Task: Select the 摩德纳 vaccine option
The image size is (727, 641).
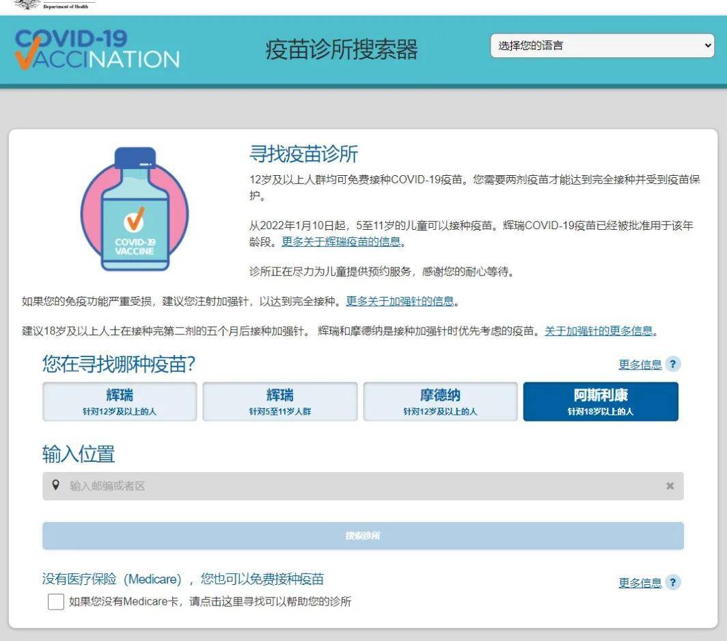Action: click(441, 402)
